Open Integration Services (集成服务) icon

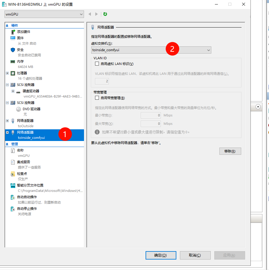coord(13,162)
